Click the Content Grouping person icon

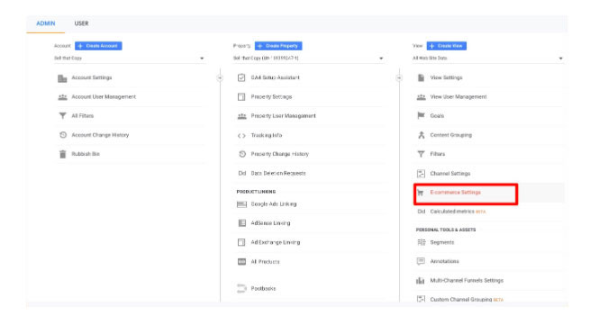pos(422,135)
